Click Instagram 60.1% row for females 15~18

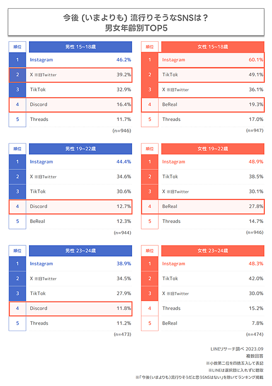click(x=213, y=60)
